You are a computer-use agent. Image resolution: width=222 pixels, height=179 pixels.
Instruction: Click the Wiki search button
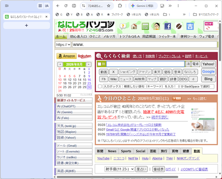(113, 79)
